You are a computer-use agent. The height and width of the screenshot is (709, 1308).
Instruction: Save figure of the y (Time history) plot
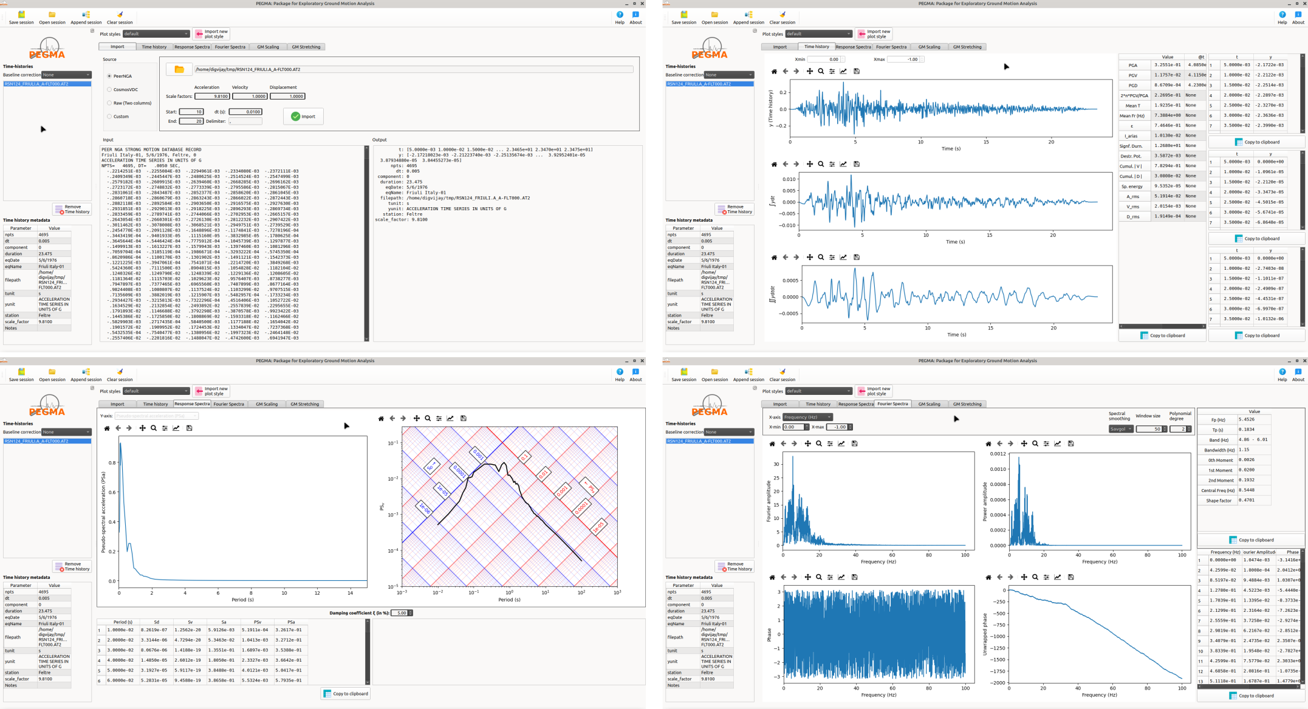point(857,71)
